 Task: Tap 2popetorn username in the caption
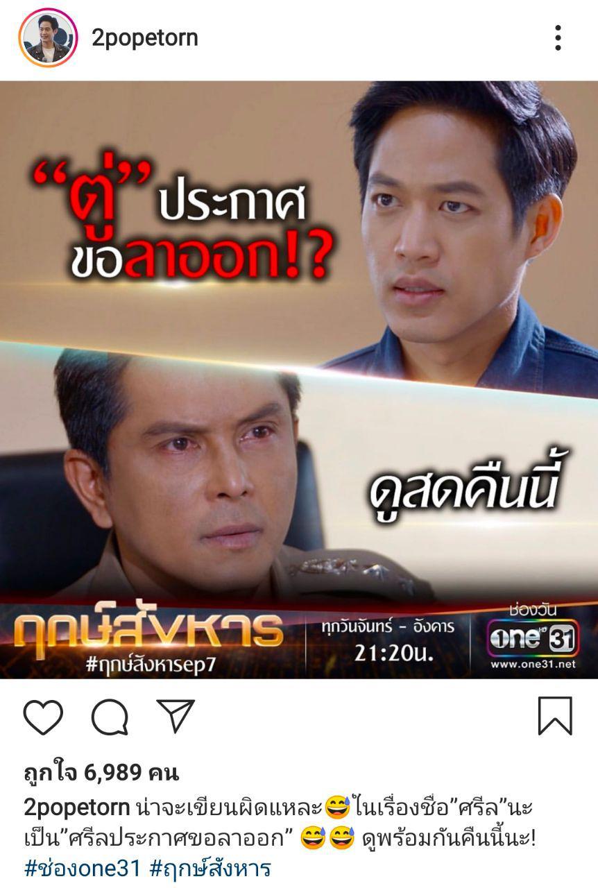(x=76, y=808)
